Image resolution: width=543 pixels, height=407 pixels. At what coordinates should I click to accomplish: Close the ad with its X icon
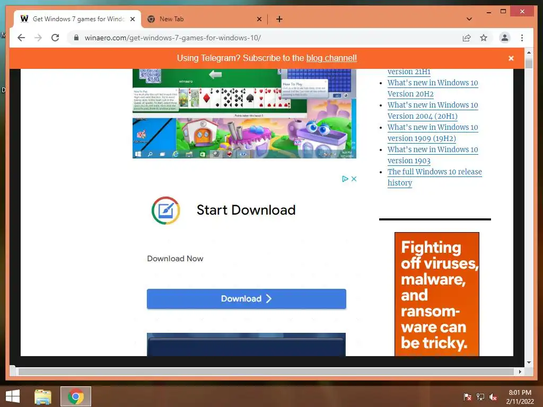pos(354,179)
